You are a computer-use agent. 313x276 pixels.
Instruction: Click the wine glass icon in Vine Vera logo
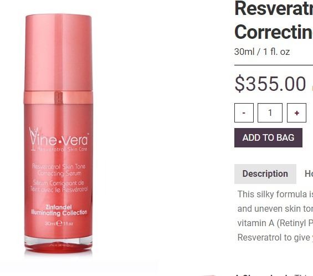(x=33, y=139)
